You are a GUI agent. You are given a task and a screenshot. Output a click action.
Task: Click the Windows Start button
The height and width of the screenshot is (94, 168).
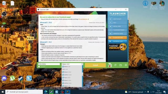coord(3,92)
